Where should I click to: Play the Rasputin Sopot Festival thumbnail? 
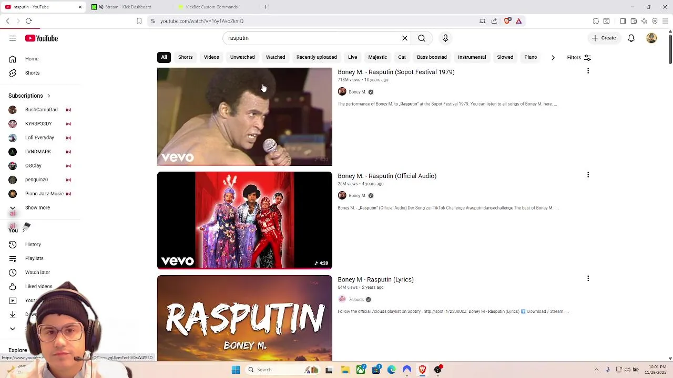tap(244, 117)
